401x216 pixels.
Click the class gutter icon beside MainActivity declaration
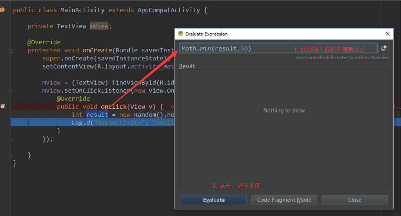tap(2, 10)
